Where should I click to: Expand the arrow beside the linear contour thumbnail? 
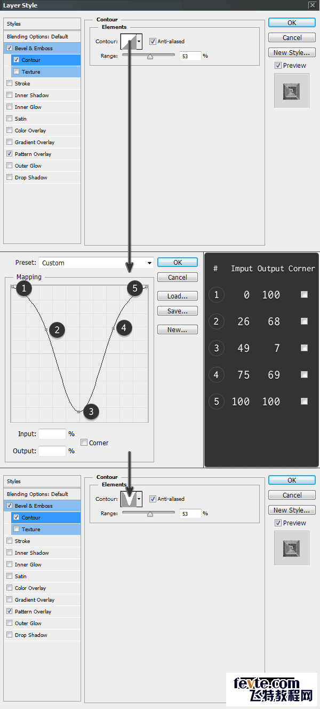pyautogui.click(x=139, y=41)
